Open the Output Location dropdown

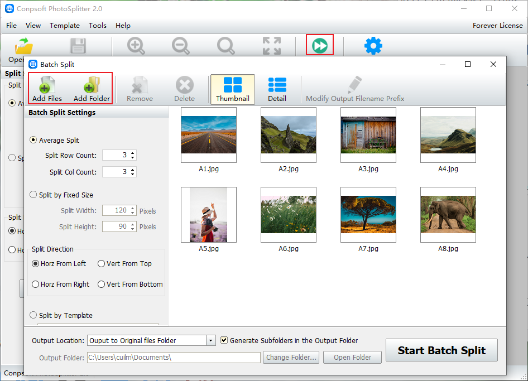coord(211,340)
